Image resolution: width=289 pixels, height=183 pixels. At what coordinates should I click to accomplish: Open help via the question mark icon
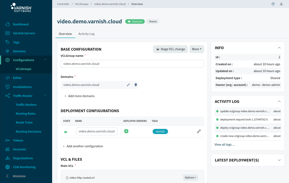[x=273, y=4]
